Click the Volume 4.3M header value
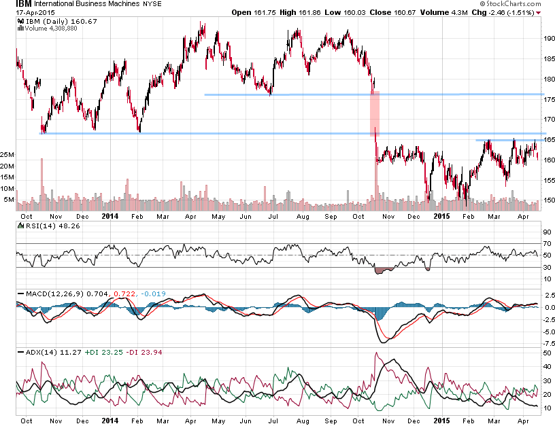 point(444,12)
